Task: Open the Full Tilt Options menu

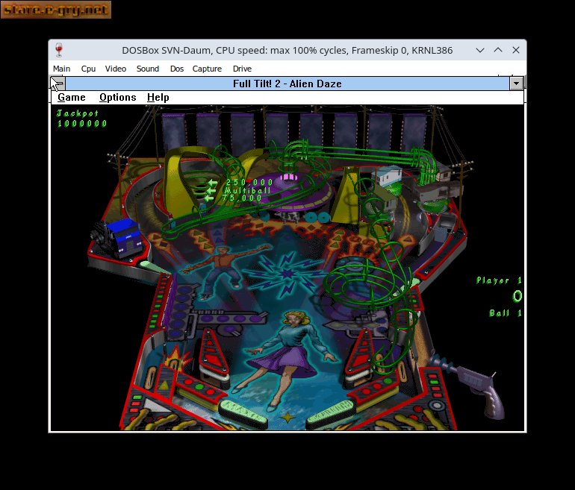Action: (x=118, y=98)
